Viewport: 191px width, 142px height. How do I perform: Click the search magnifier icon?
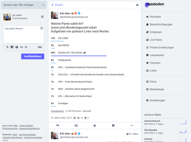coord(43,5)
